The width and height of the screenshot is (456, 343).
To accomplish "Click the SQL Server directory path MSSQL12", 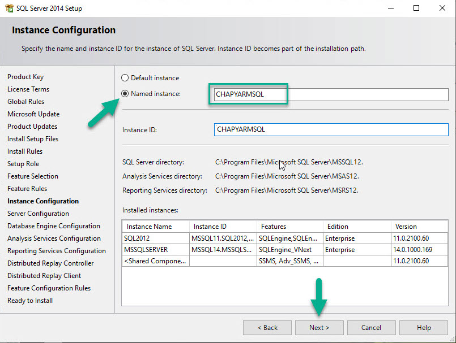I will pos(289,162).
